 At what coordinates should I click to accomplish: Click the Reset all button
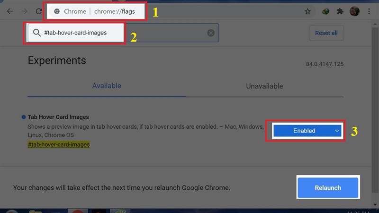click(x=326, y=33)
